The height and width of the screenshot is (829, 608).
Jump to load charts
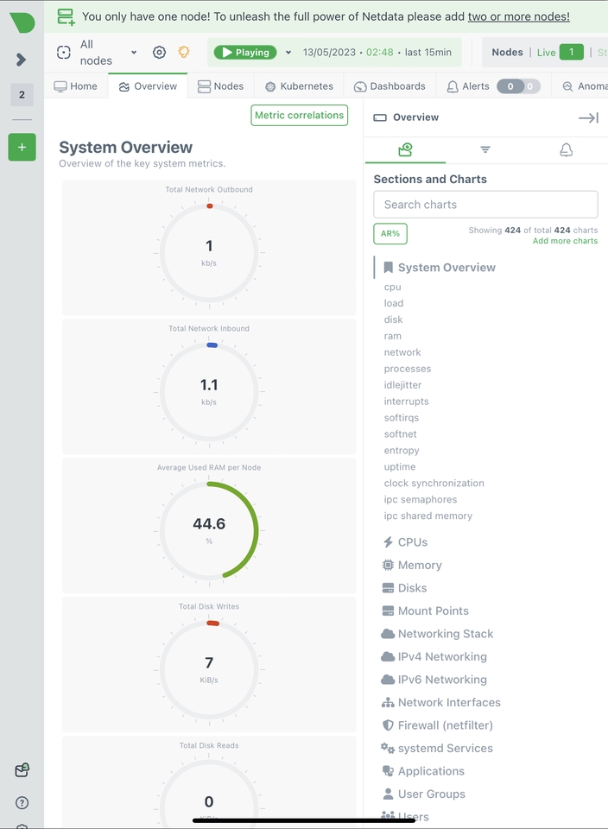(x=394, y=303)
